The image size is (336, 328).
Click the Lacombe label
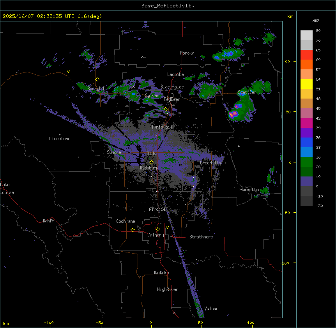coord(175,74)
